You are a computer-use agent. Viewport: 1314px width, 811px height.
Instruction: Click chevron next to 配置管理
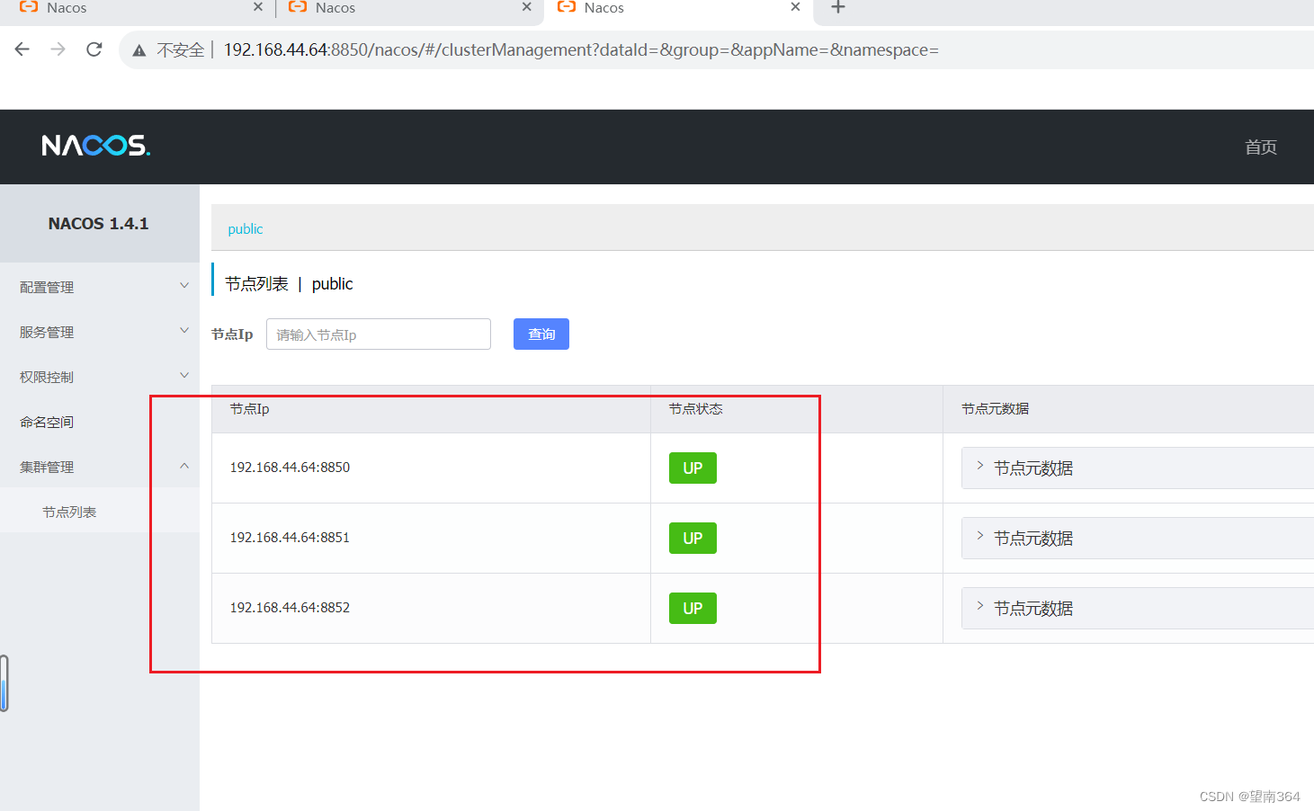coord(184,286)
